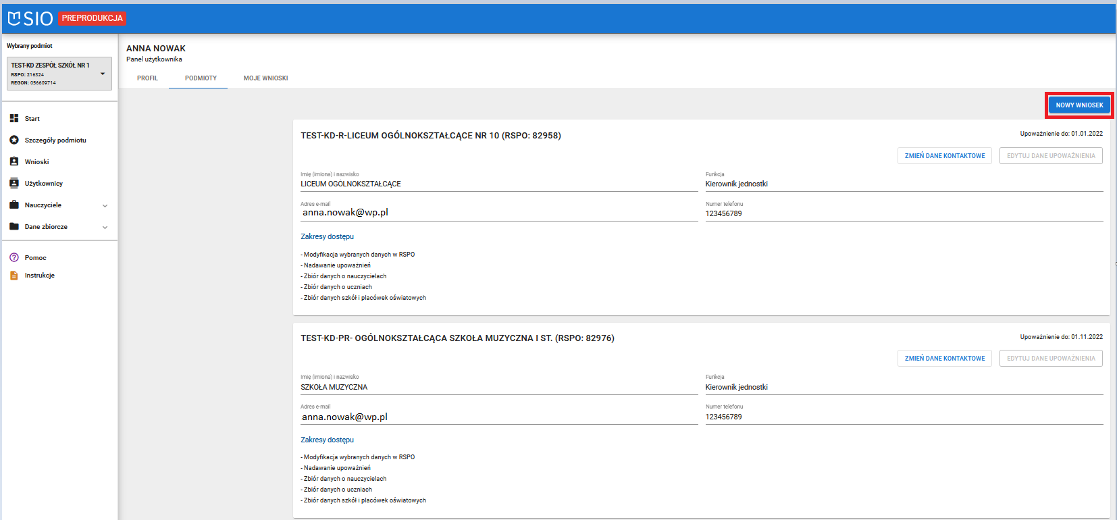Click the SIO logo in header

click(30, 18)
